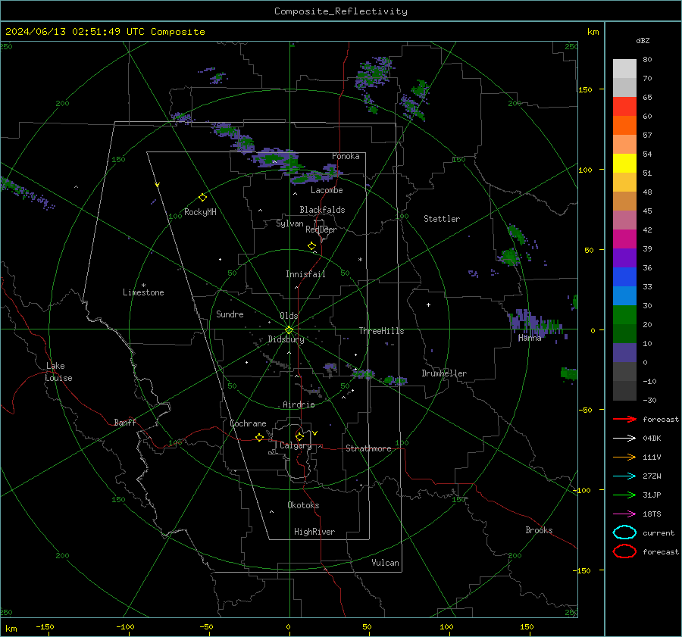Click the Banff town label

coord(125,422)
